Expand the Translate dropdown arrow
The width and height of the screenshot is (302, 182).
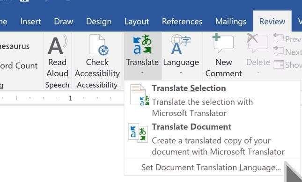pyautogui.click(x=142, y=73)
